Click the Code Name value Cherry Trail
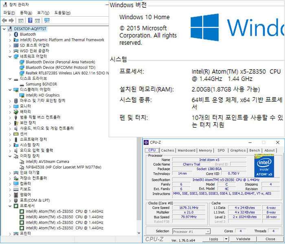Image resolution: width=285 pixels, height=244 pixels. [x=191, y=164]
